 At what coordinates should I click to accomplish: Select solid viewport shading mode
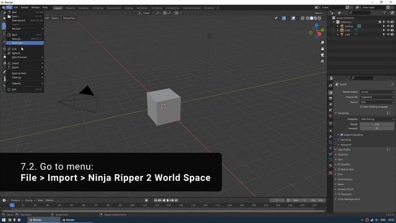[311, 18]
